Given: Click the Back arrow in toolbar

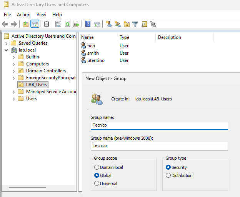Looking at the screenshot, I should click(x=5, y=24).
